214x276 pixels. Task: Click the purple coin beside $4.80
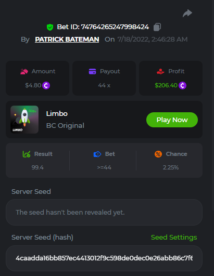click(46, 86)
